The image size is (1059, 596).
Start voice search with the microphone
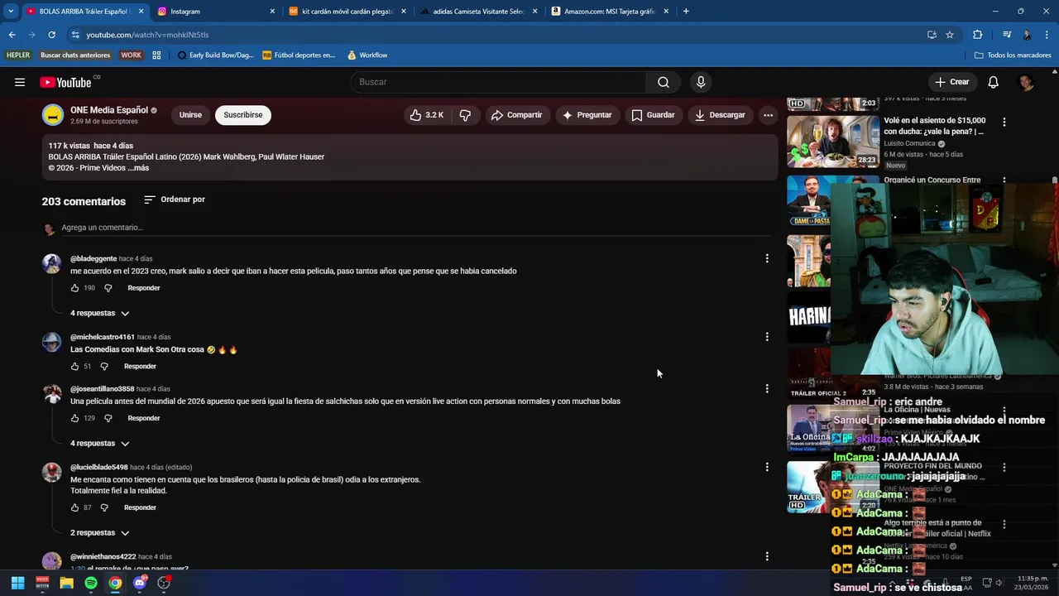click(701, 82)
